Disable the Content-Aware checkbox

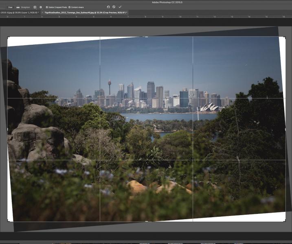[x=70, y=7]
